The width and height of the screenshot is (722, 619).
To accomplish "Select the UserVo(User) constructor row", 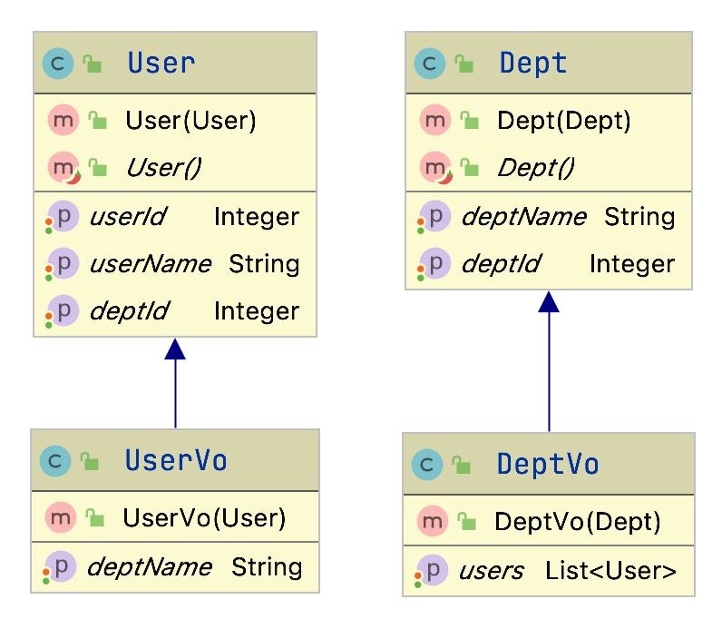I will pos(204,517).
